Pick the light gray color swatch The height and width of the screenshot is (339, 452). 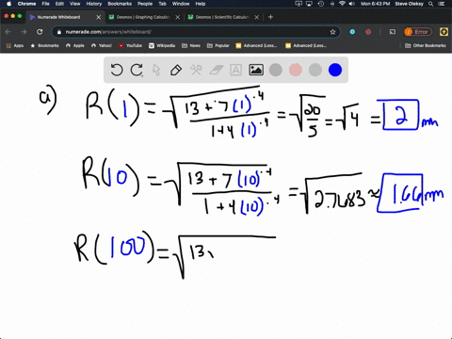pyautogui.click(x=315, y=70)
